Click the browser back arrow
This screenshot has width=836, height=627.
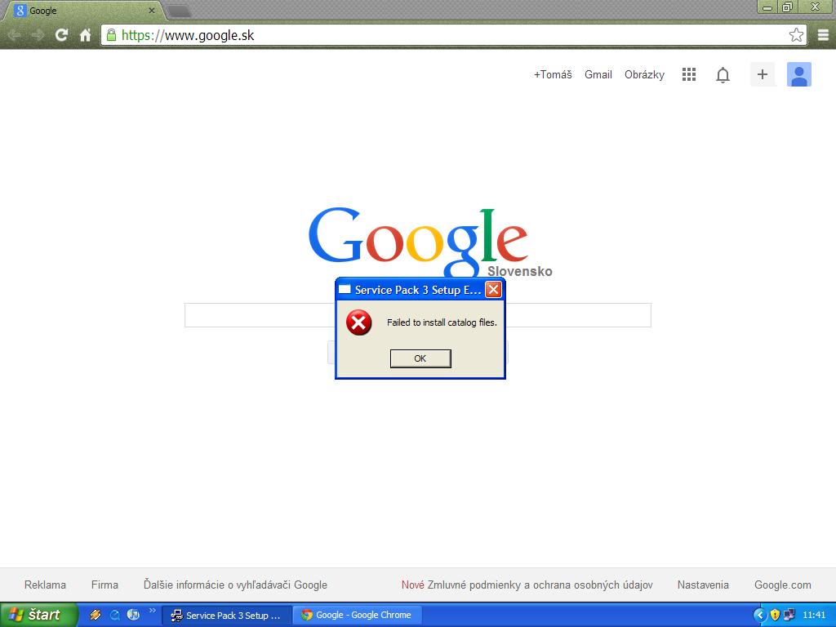pos(14,35)
